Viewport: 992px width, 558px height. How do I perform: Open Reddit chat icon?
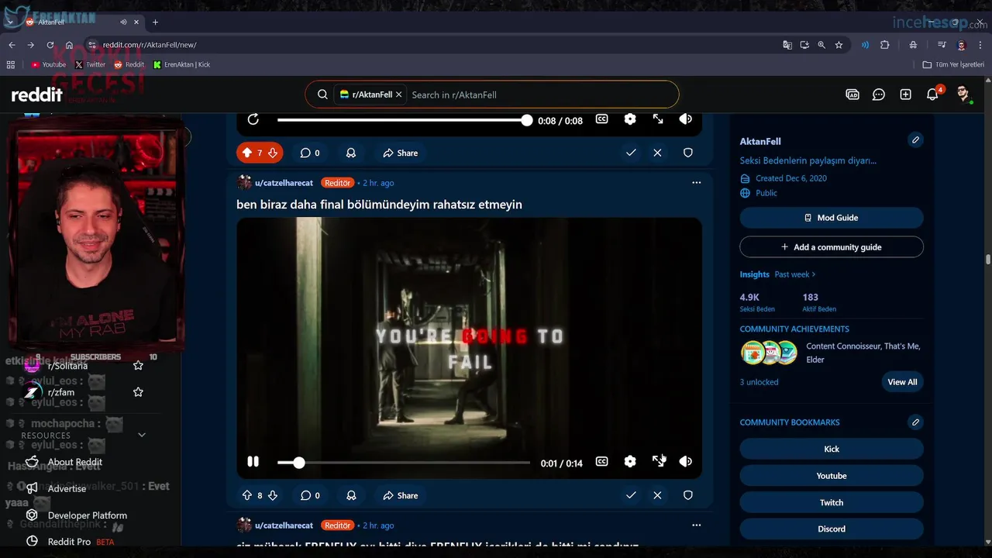[x=879, y=95]
